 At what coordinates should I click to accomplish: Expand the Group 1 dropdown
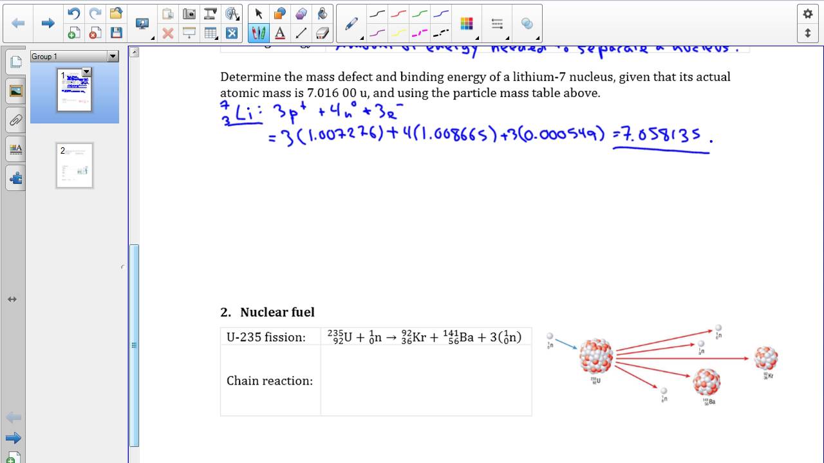coord(113,57)
